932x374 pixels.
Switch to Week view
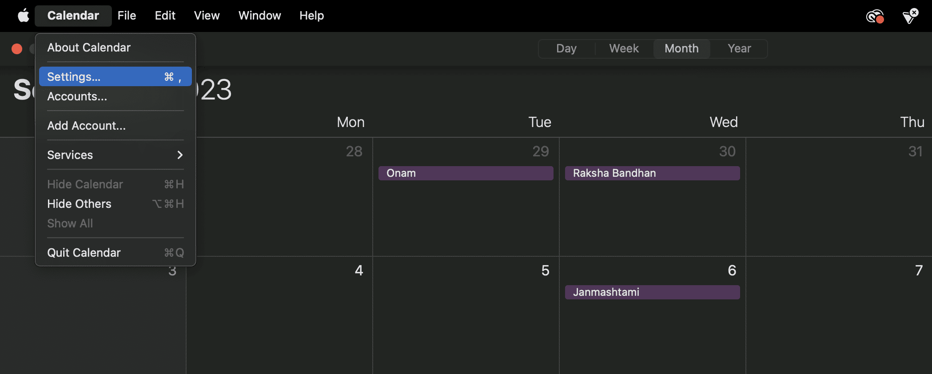point(624,48)
